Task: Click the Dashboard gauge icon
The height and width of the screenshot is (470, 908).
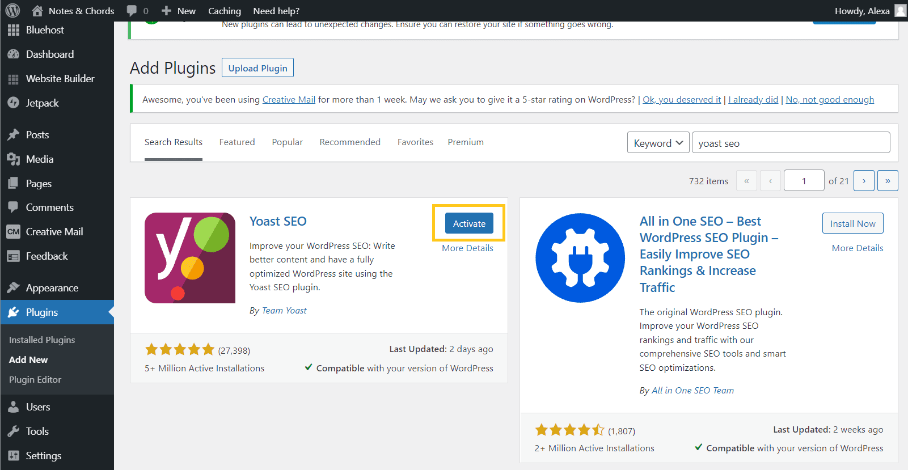Action: pyautogui.click(x=14, y=54)
